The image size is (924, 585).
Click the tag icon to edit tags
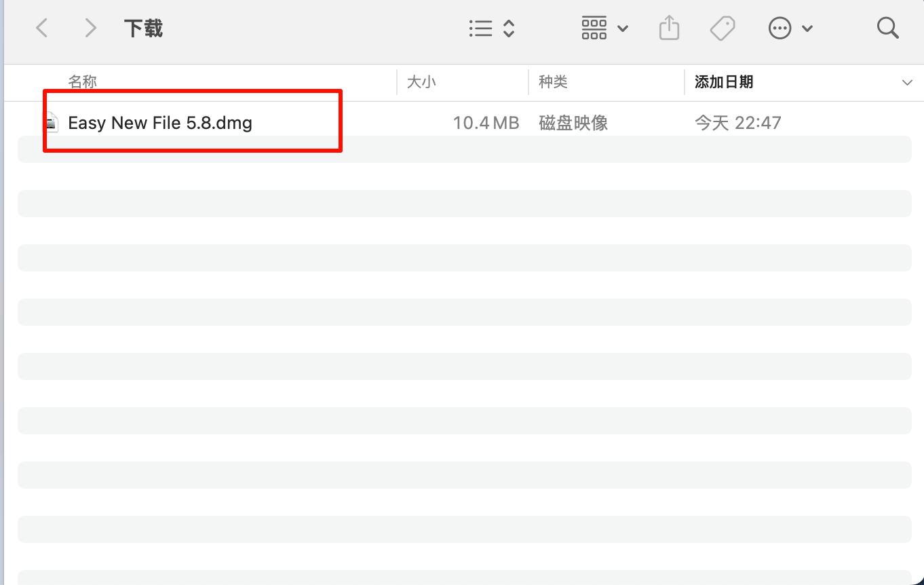(x=723, y=28)
